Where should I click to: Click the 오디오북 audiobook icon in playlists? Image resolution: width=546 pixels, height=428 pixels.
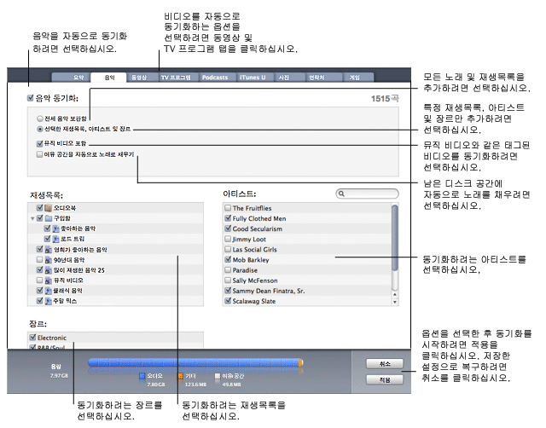(x=49, y=208)
